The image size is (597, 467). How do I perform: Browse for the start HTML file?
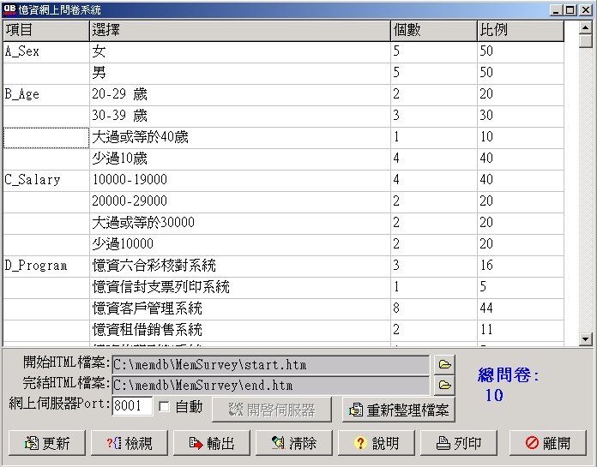point(443,365)
